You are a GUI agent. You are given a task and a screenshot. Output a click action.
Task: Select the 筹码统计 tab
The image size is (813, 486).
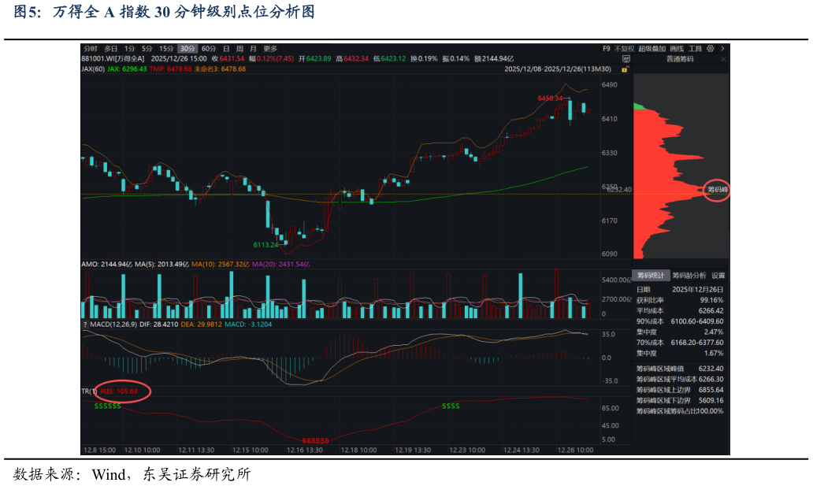coord(651,276)
